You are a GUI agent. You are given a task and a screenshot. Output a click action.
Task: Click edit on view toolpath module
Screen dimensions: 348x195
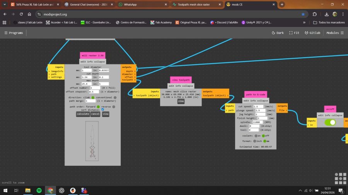[171, 86]
